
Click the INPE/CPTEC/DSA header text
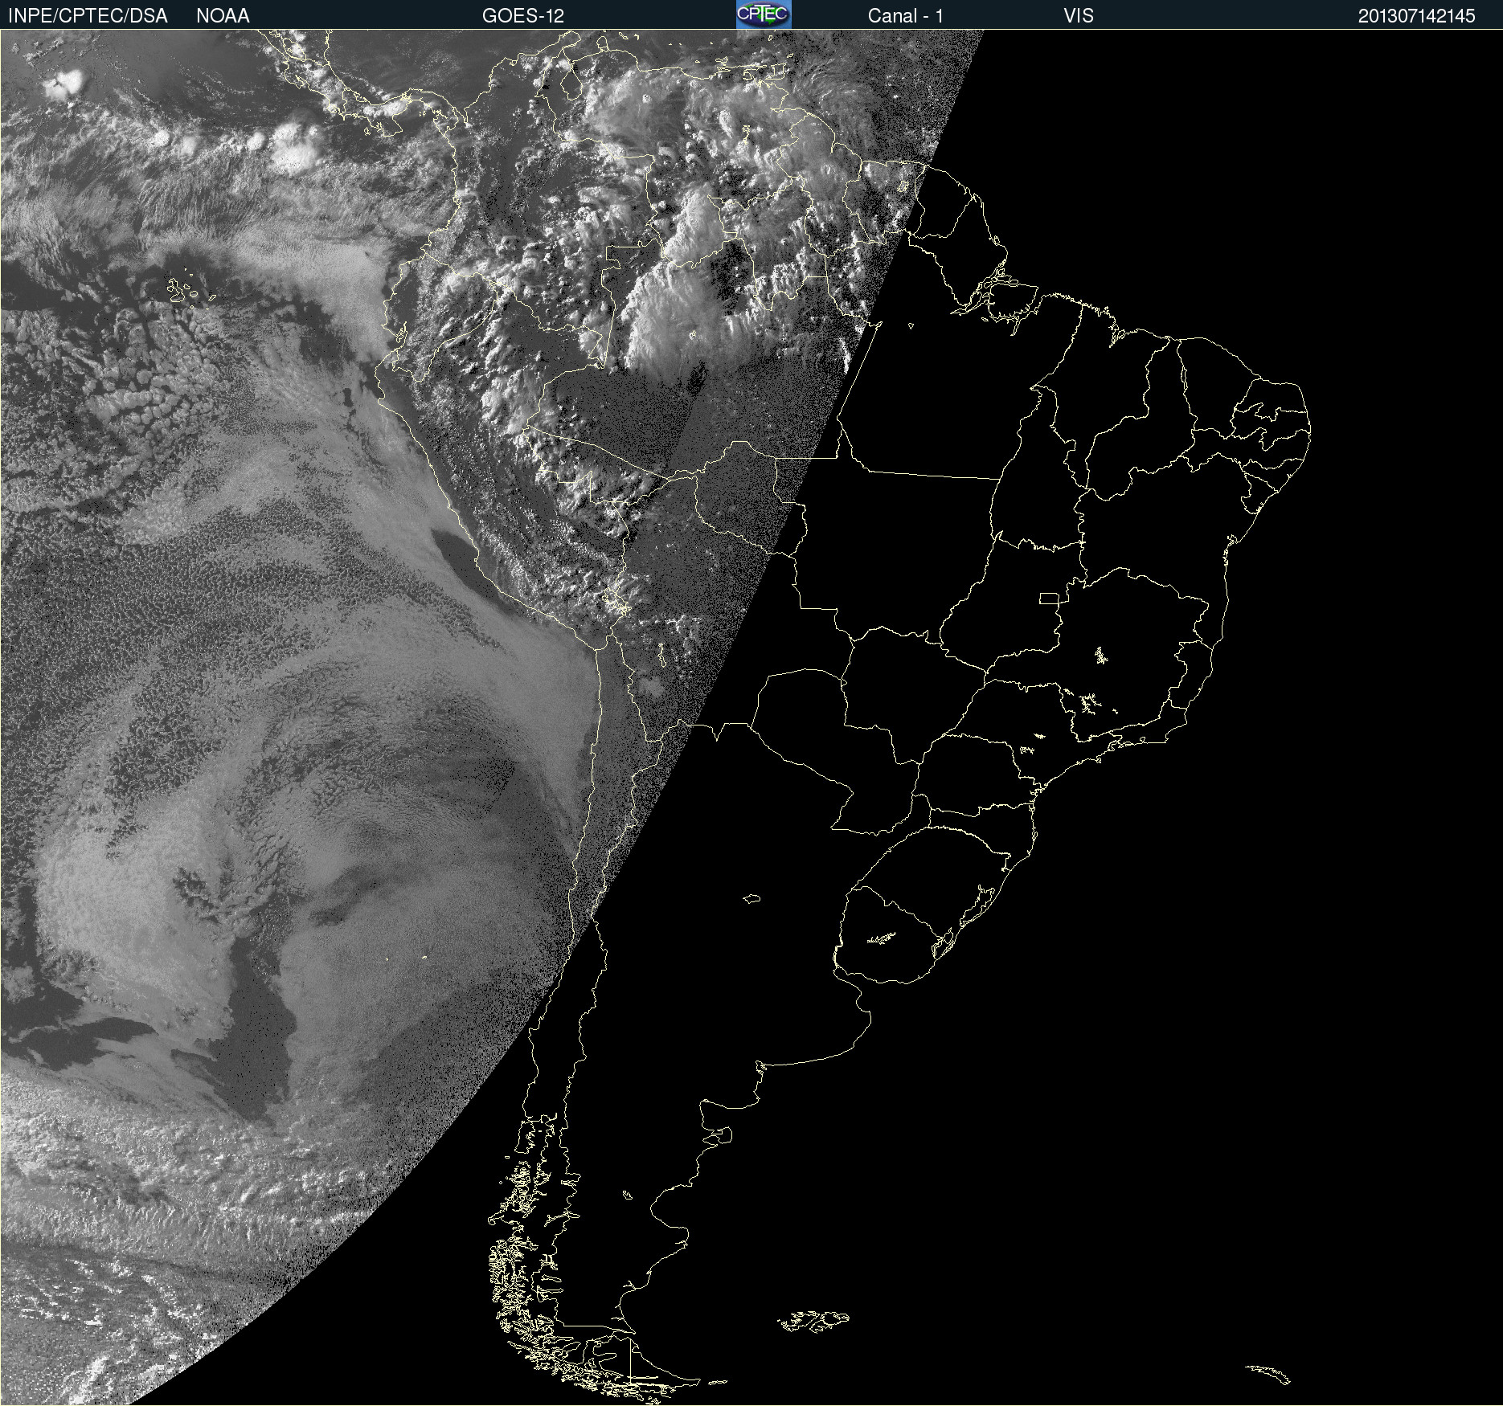pos(88,16)
